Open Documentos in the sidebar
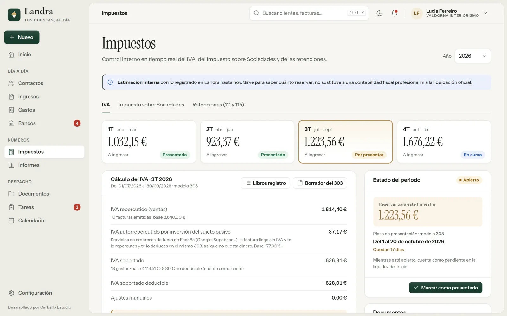 coord(44,194)
